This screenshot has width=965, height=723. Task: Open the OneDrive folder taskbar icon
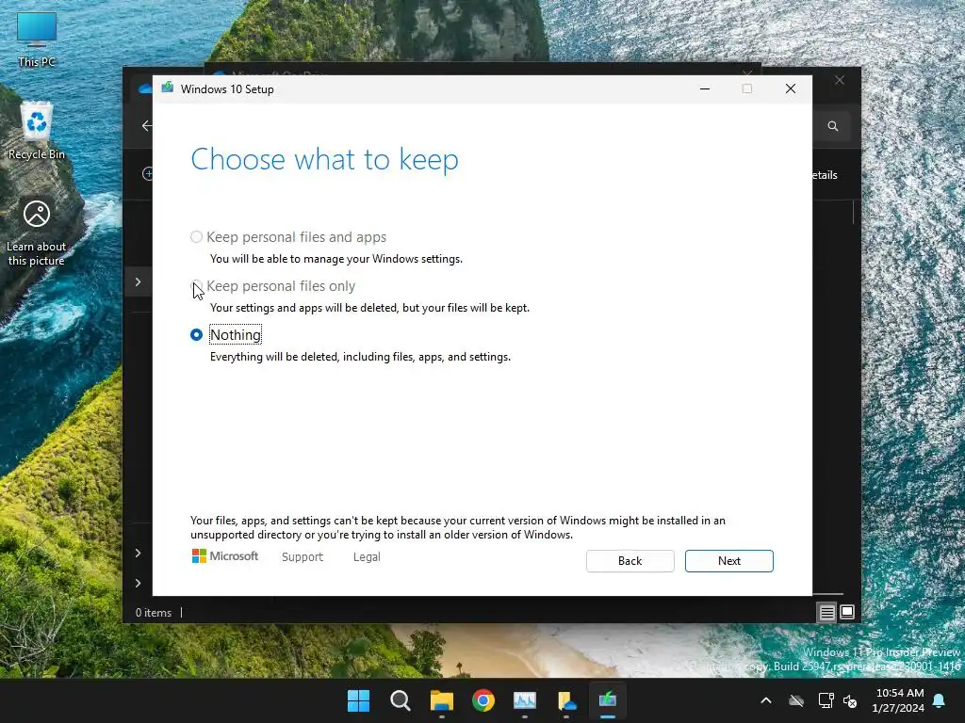566,700
